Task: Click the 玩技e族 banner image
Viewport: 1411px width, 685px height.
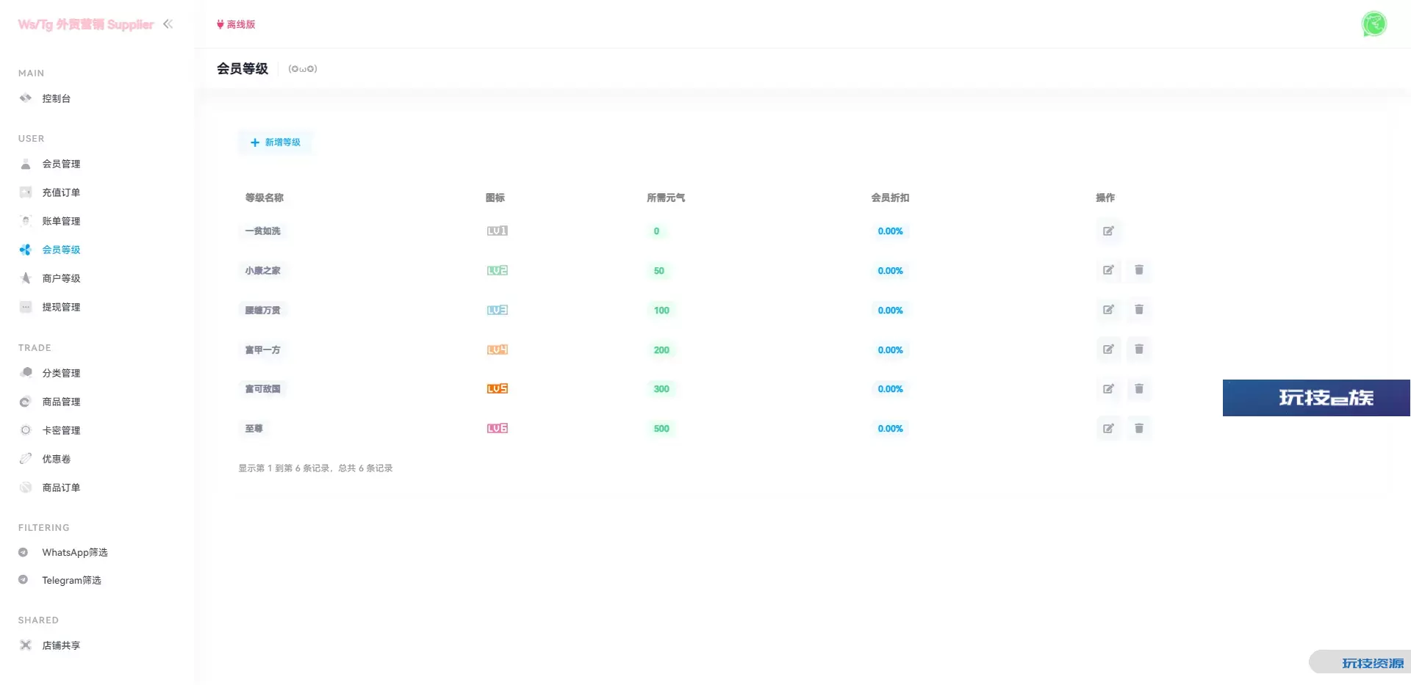Action: point(1316,398)
